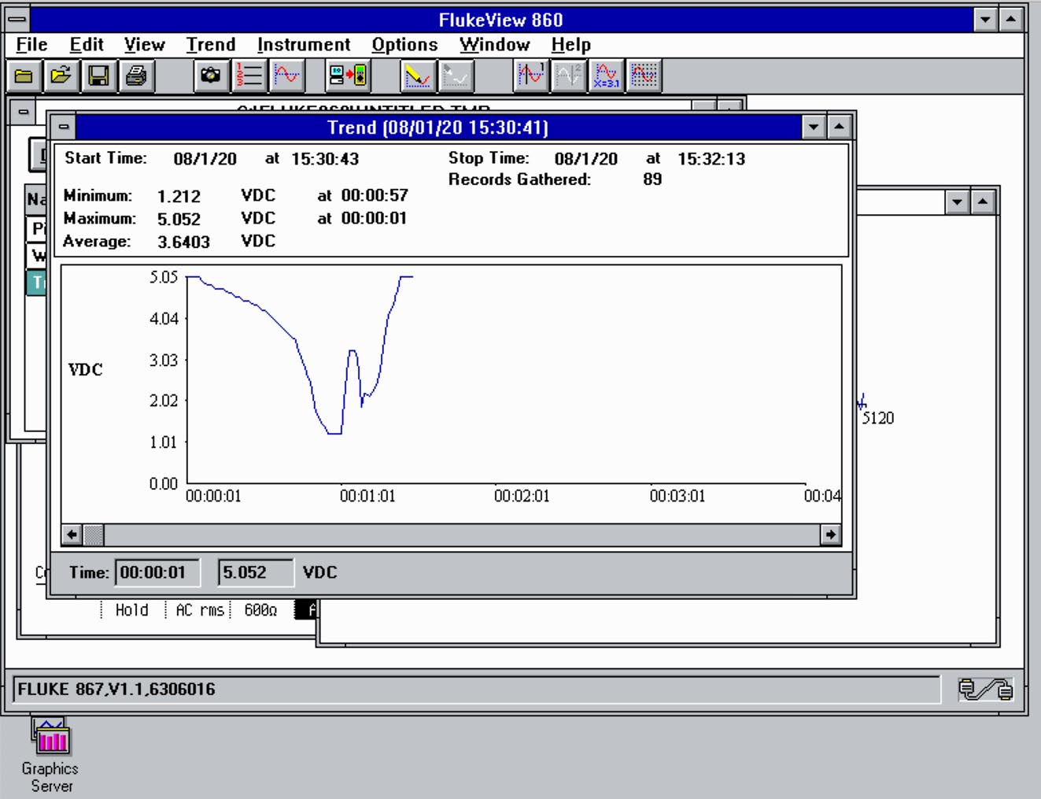Open the Trend menu
Screen dimensions: 1041x799
[210, 45]
